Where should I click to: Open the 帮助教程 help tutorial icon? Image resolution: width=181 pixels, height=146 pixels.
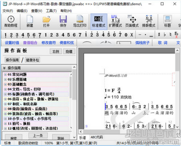click(x=11, y=22)
